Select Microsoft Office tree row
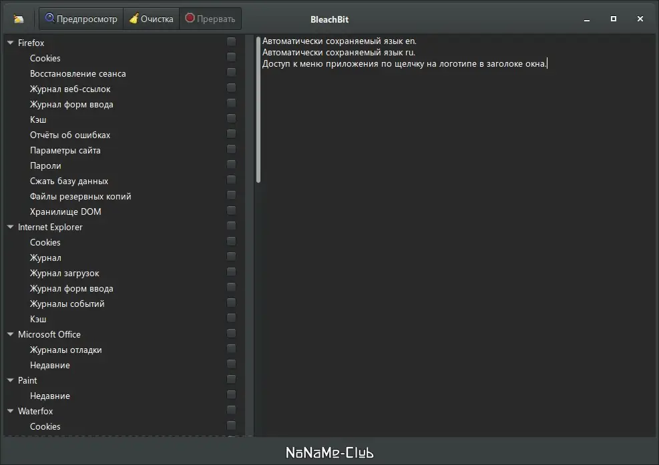The image size is (659, 465). point(124,334)
